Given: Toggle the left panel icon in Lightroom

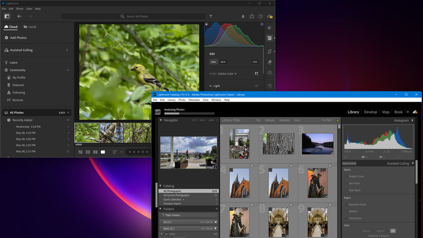Looking at the screenshot, I should (x=7, y=16).
